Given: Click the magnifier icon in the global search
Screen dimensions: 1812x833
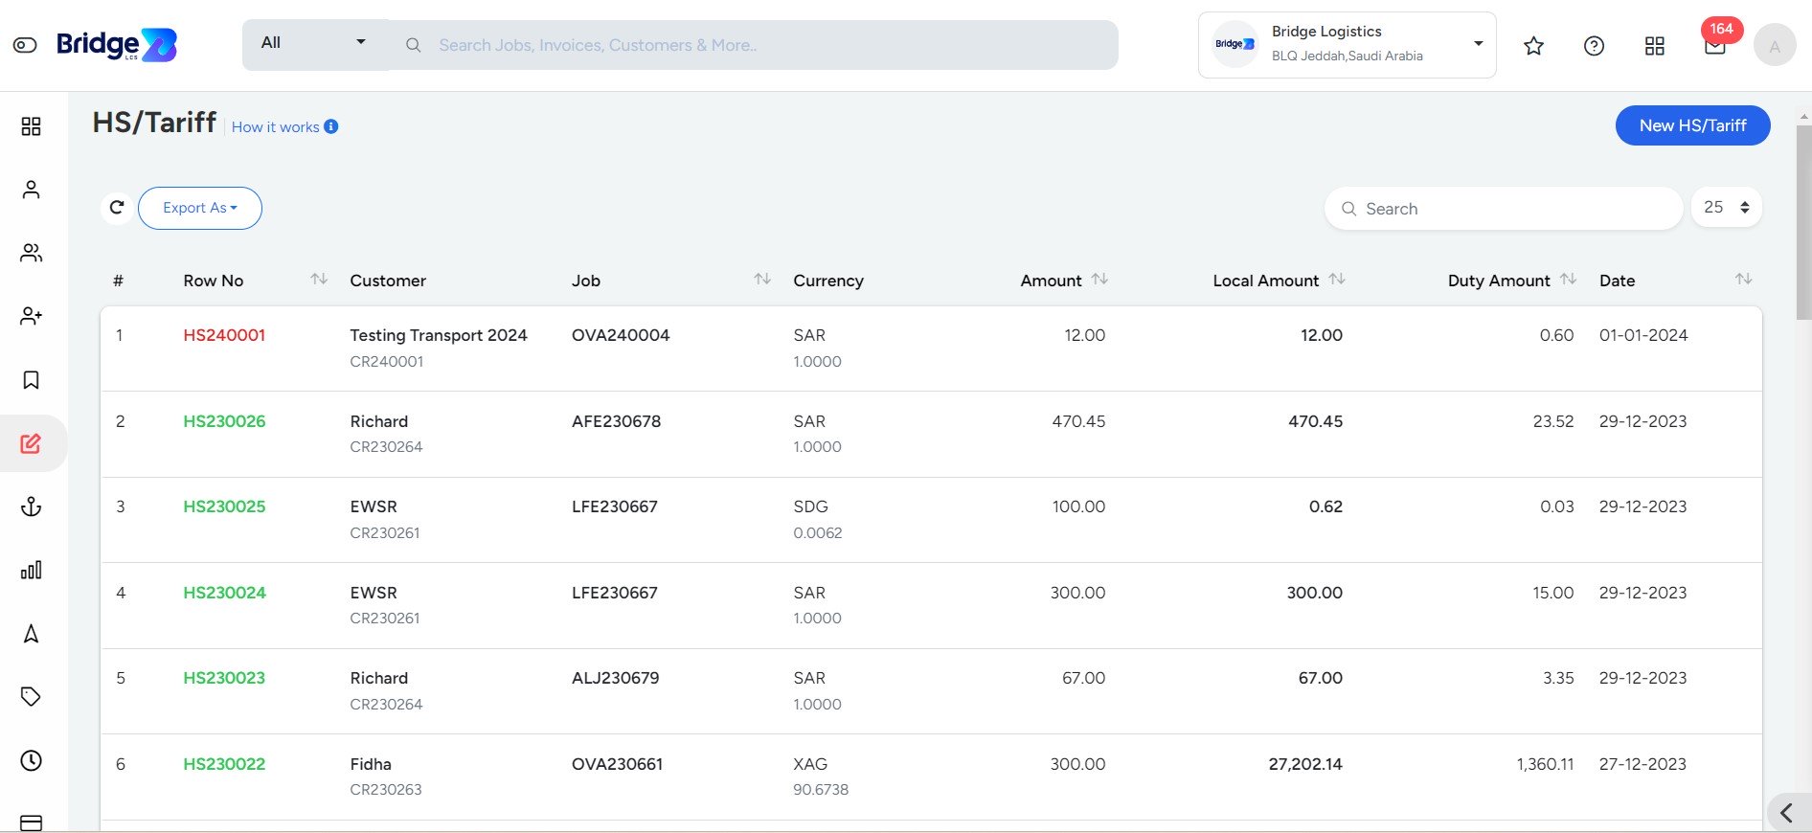Looking at the screenshot, I should point(413,45).
